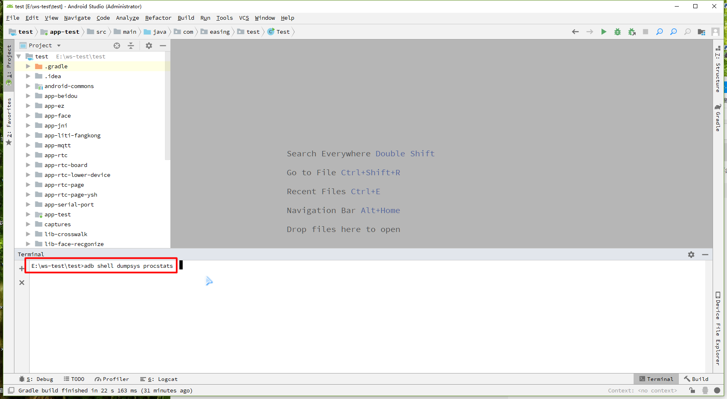Screen dimensions: 727x399
Task: Collapse all in Project panel
Action: pyautogui.click(x=131, y=46)
